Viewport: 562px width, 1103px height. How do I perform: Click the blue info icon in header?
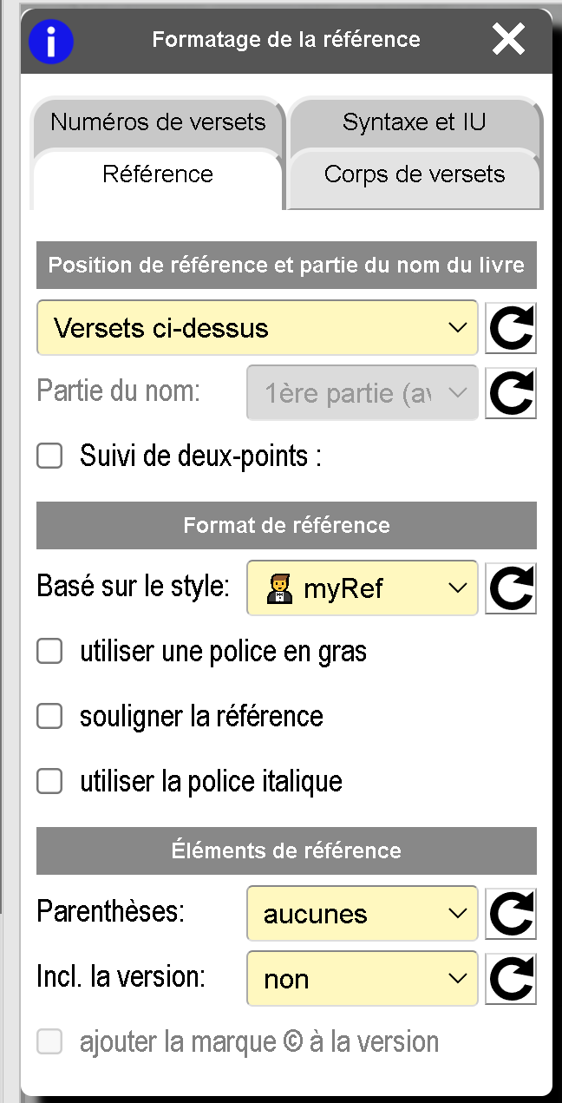pyautogui.click(x=51, y=41)
